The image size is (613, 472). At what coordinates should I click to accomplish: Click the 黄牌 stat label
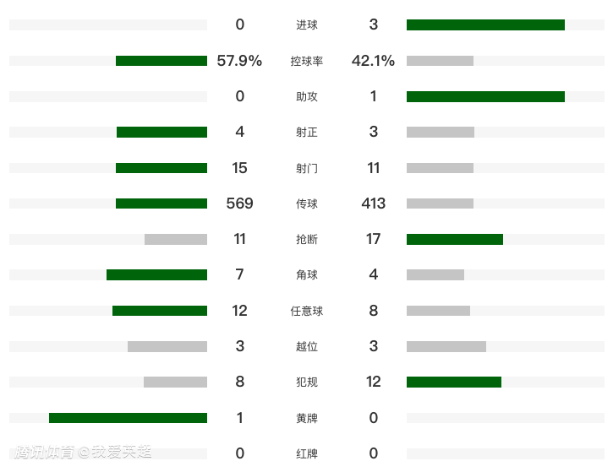(x=307, y=418)
